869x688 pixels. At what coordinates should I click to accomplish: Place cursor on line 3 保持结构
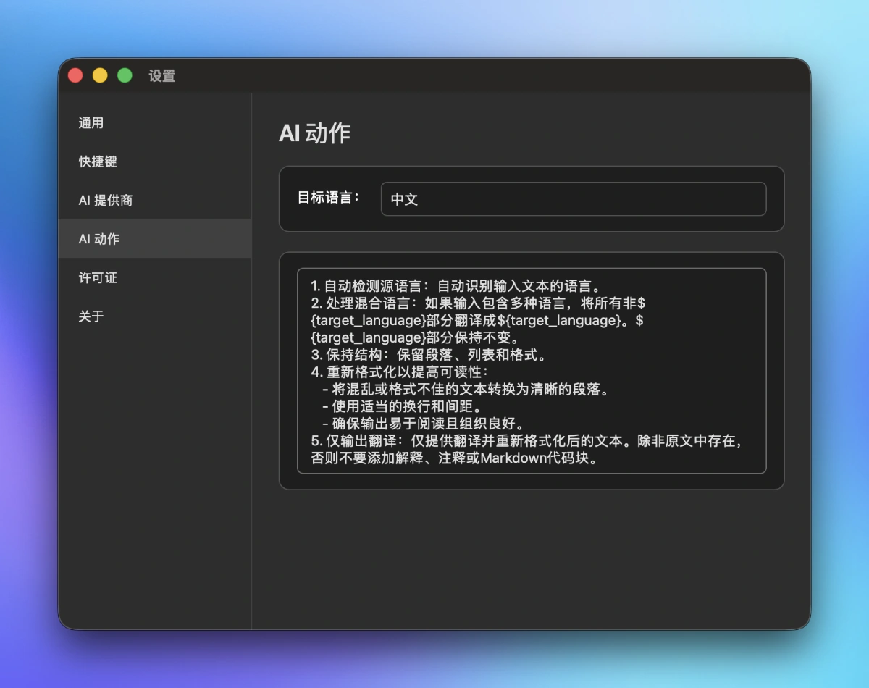428,355
